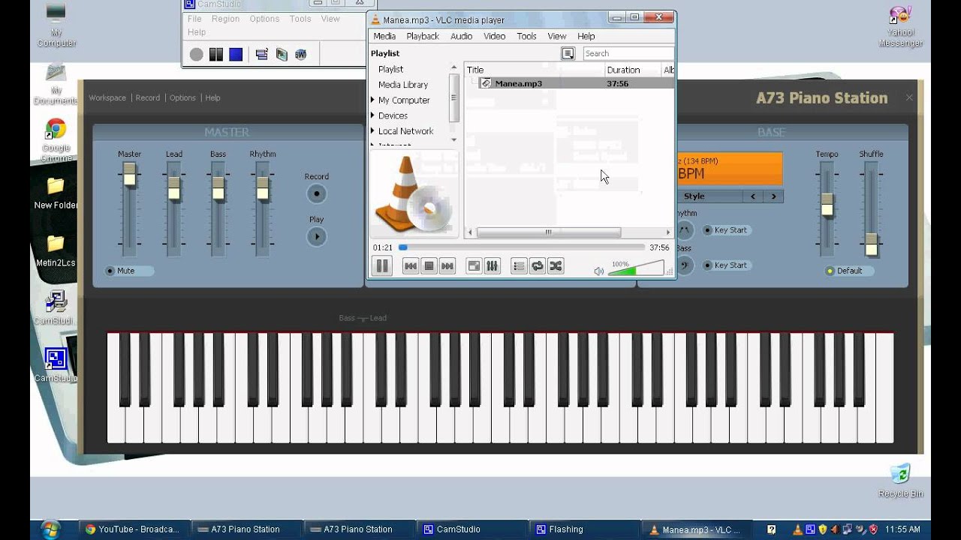The image size is (961, 540).
Task: Skip to previous track in VLC
Action: (x=410, y=265)
